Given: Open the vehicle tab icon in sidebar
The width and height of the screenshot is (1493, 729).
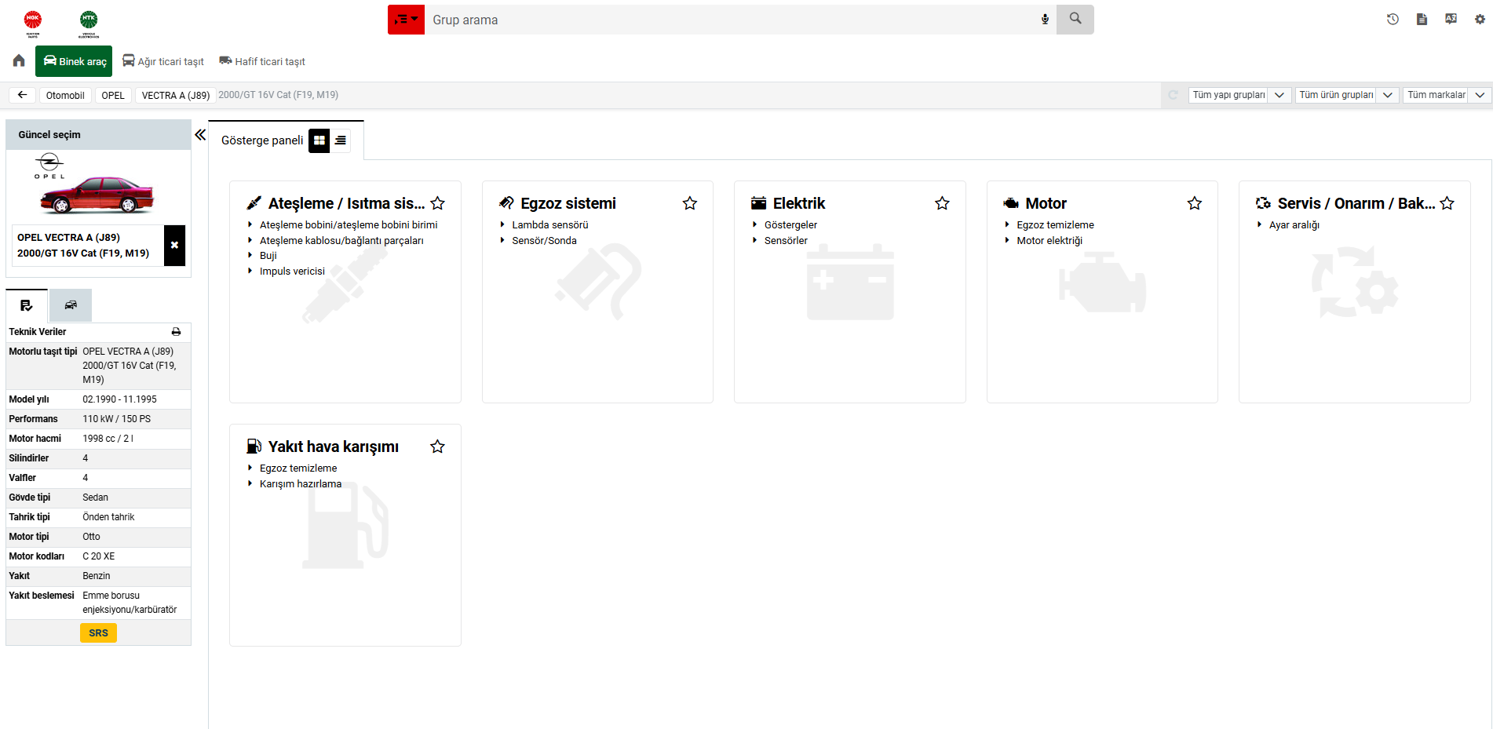Looking at the screenshot, I should coord(71,305).
